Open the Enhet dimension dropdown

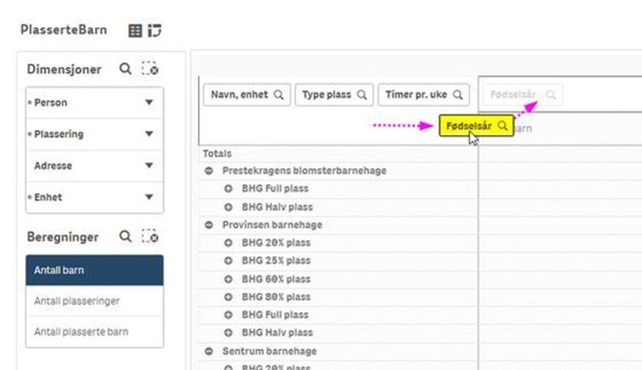coord(149,197)
